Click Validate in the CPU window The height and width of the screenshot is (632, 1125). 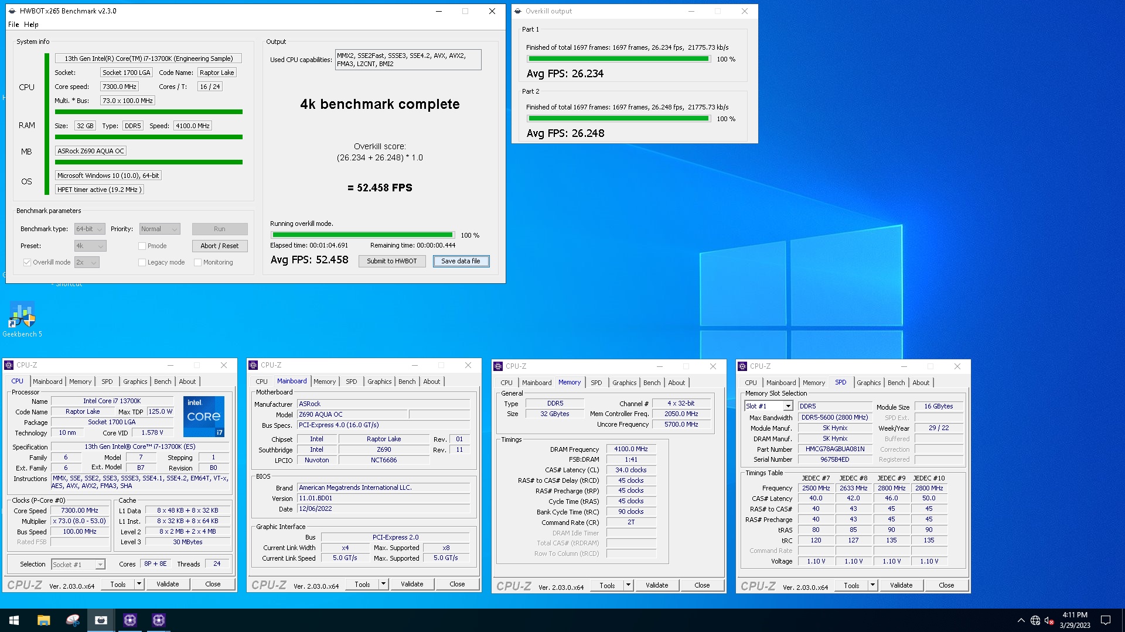pyautogui.click(x=168, y=584)
